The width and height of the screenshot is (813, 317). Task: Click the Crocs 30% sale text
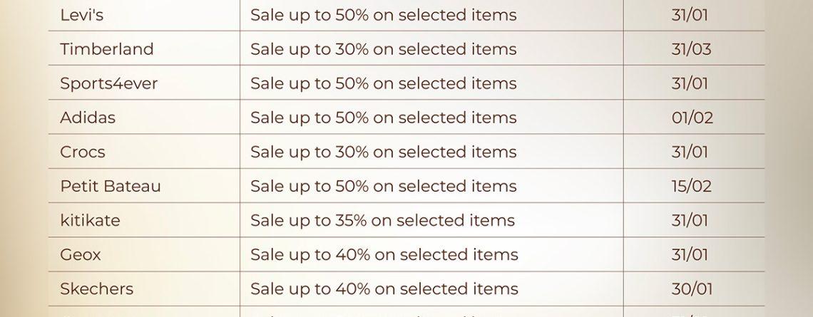(383, 152)
